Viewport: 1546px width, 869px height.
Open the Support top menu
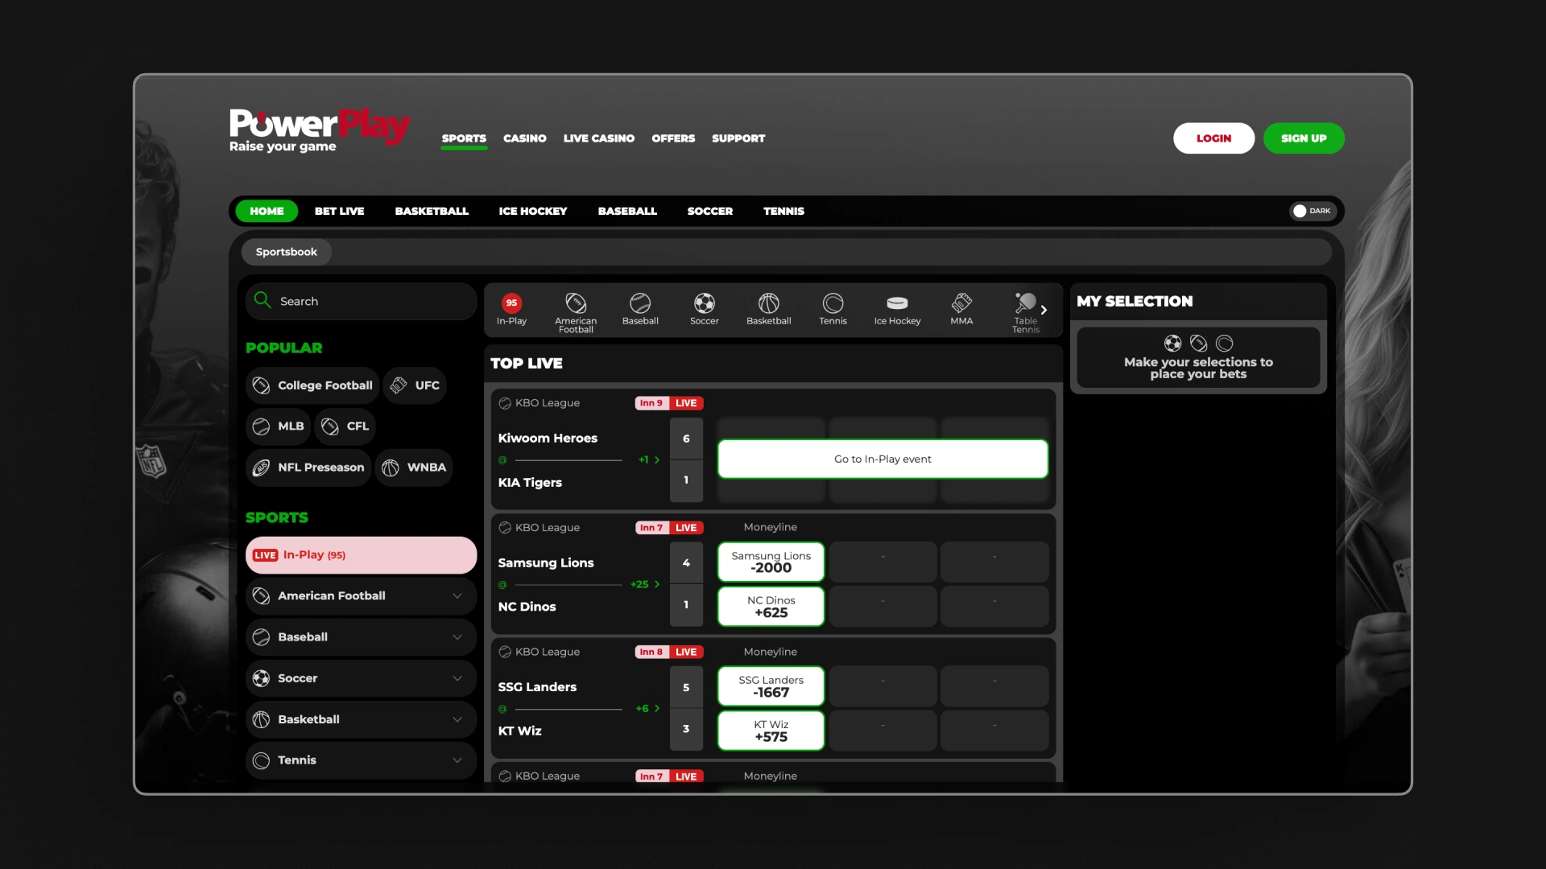click(738, 138)
